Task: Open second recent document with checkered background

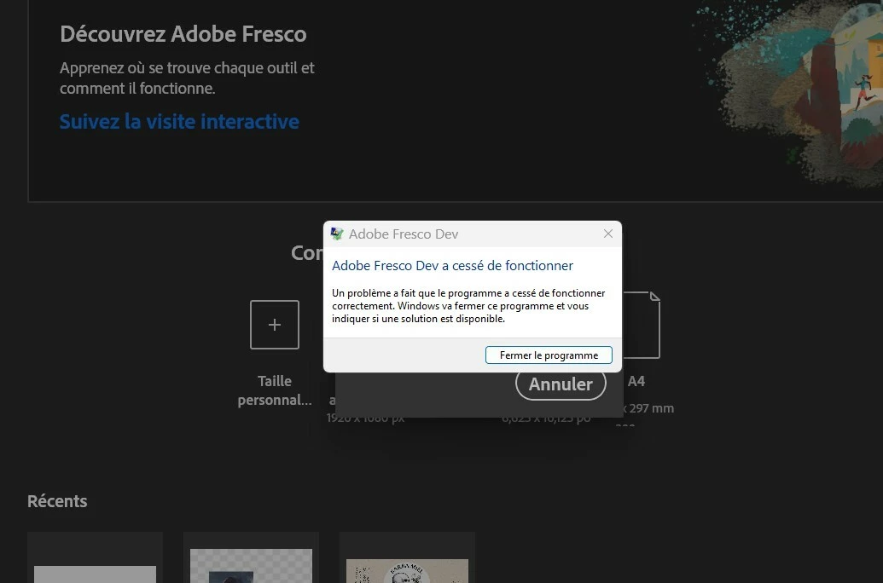Action: tap(251, 557)
